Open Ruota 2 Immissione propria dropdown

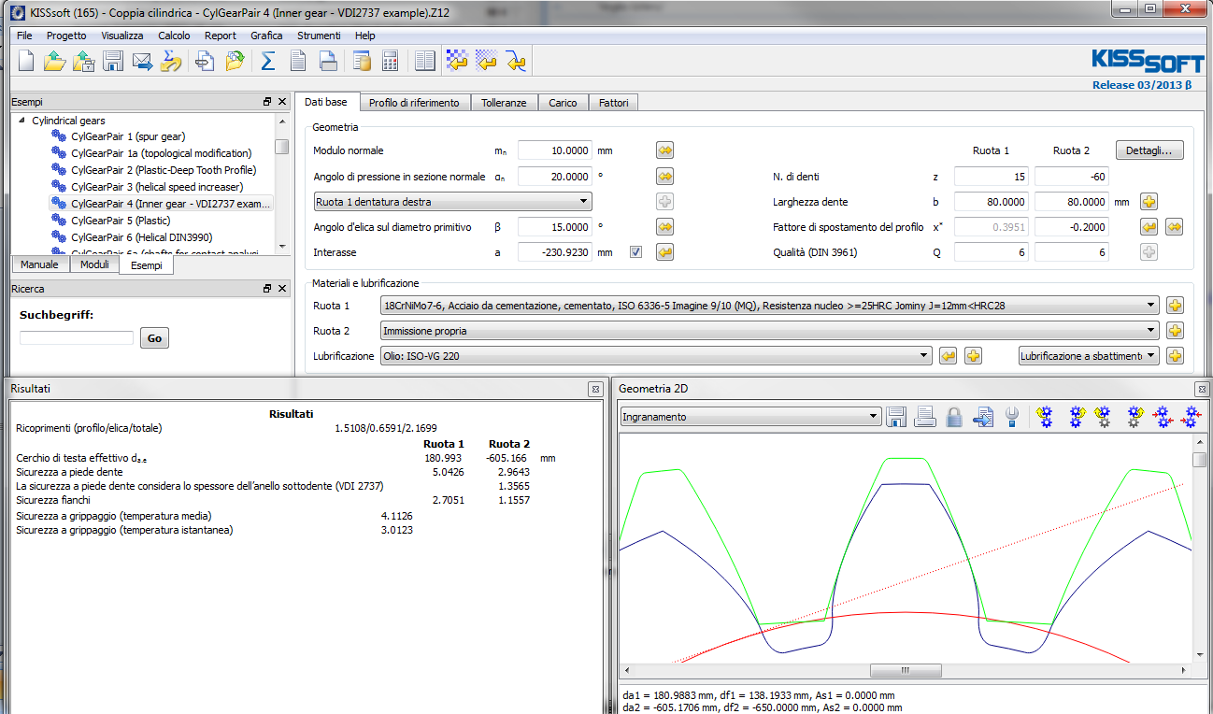tap(770, 331)
